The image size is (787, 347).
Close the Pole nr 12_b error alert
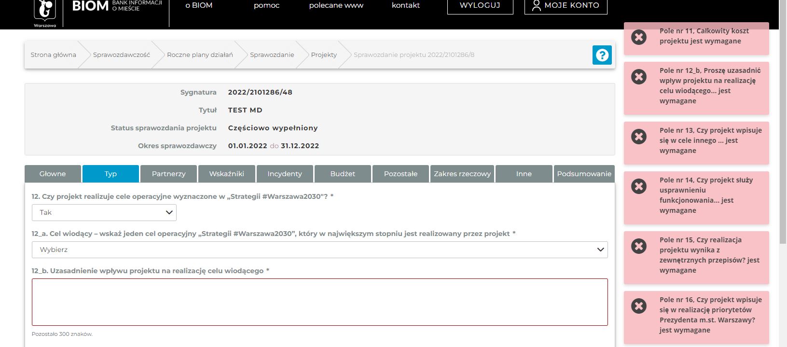[x=639, y=77]
